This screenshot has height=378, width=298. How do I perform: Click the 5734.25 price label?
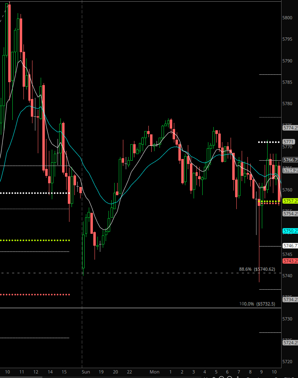290,300
